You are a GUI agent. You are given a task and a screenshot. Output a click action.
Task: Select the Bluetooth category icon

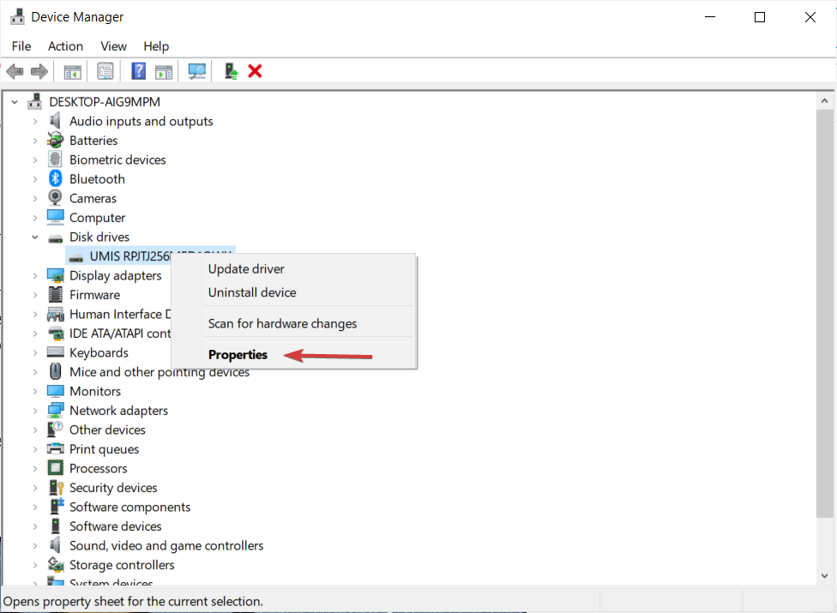(56, 178)
